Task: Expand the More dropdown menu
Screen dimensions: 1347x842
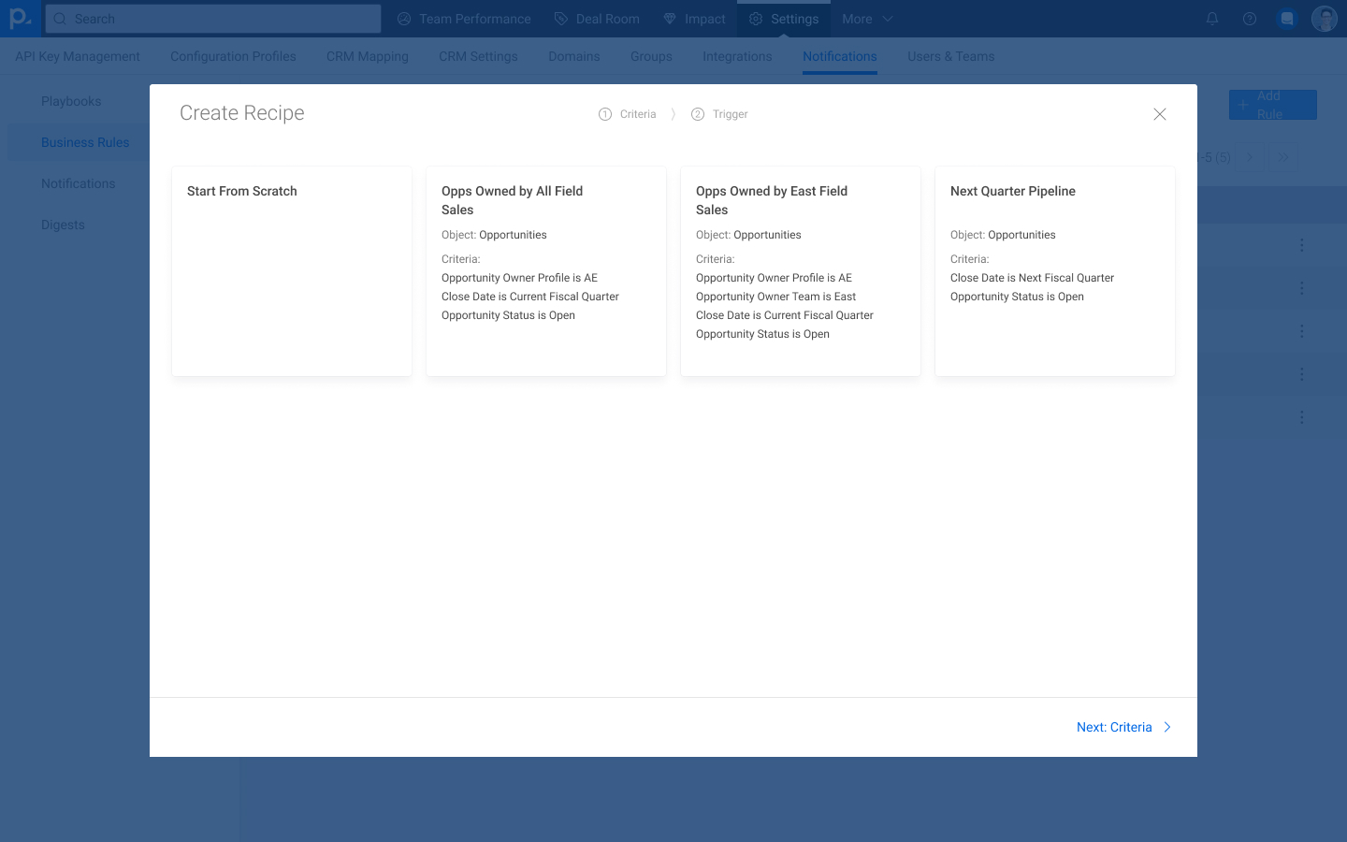Action: coord(867,19)
